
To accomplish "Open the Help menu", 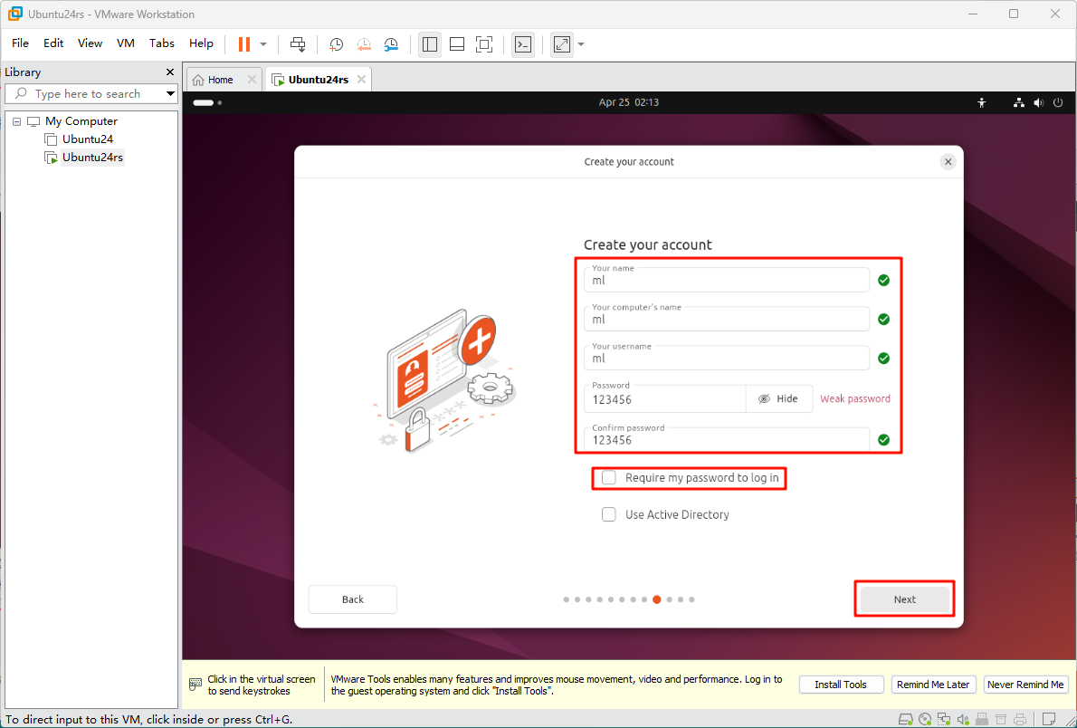I will [201, 43].
